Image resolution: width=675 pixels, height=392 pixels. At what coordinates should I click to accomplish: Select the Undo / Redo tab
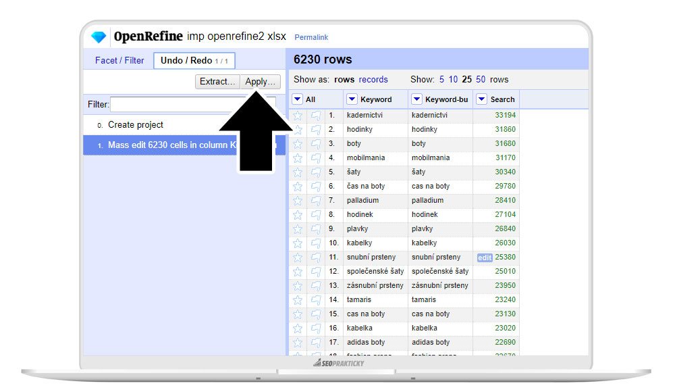click(x=194, y=60)
